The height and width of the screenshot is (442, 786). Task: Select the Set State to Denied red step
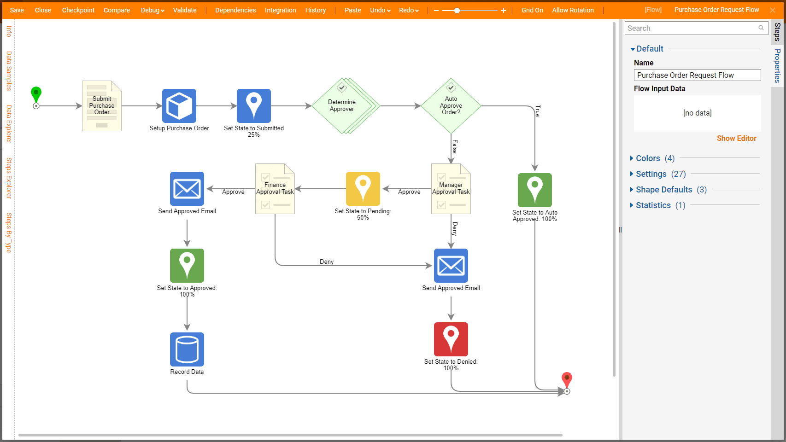[451, 339]
